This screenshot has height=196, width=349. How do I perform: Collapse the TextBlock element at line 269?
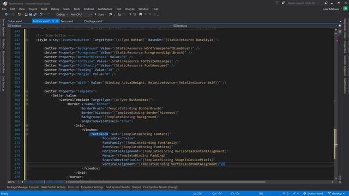pyautogui.click(x=27, y=134)
